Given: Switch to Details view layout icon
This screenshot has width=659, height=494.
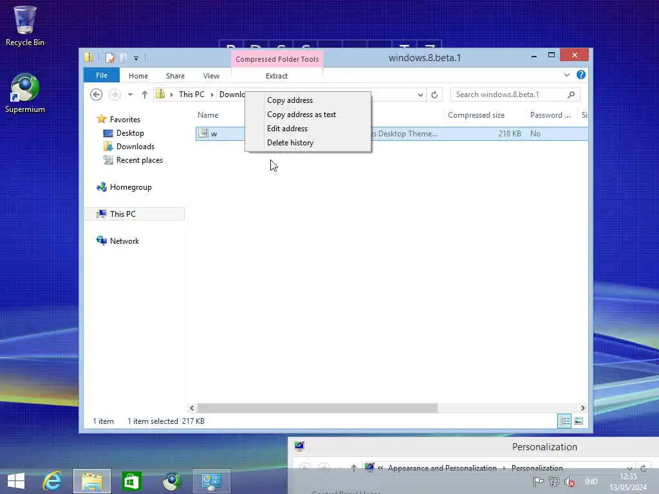Looking at the screenshot, I should 564,421.
